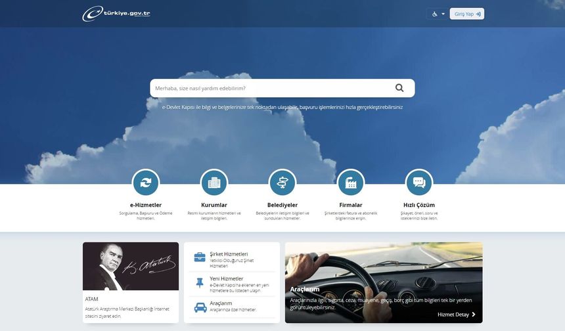Click the ATAM card title

[91, 299]
